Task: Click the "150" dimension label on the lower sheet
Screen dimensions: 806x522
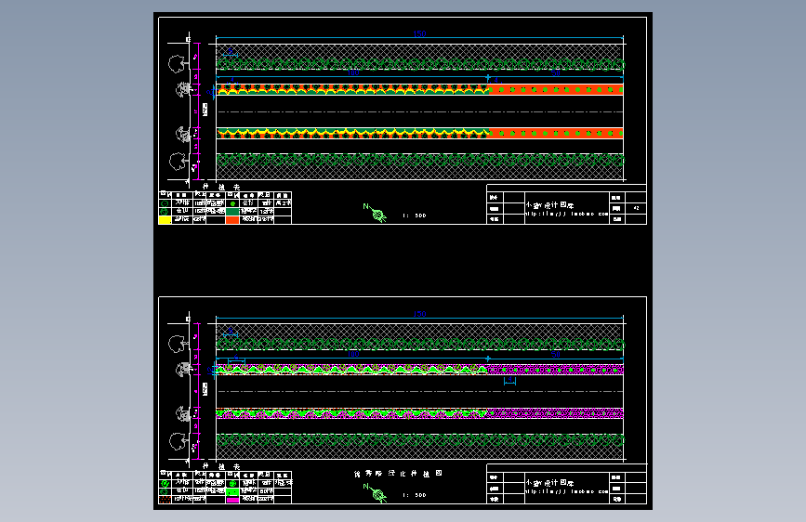Action: [x=419, y=313]
